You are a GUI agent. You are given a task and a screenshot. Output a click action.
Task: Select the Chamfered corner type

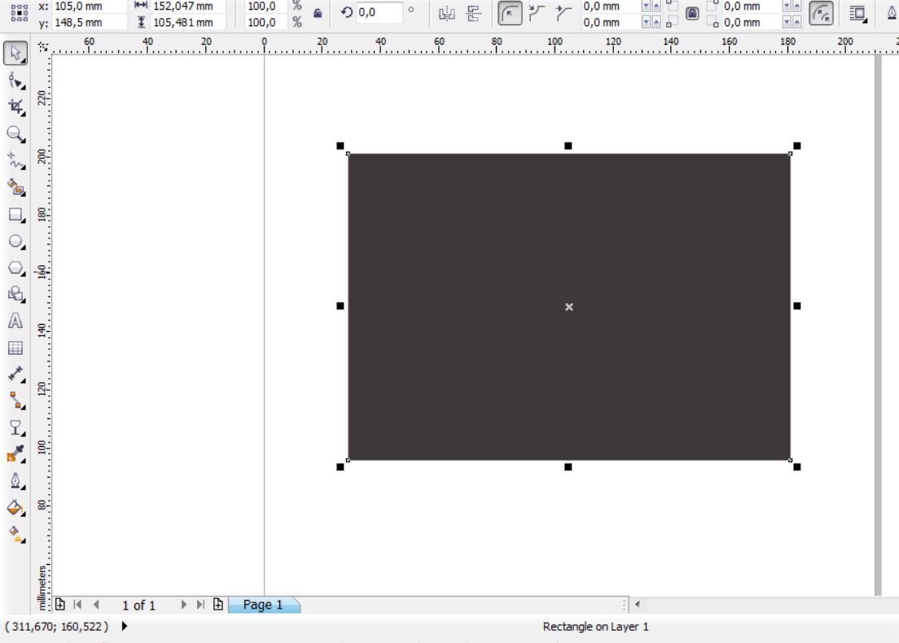click(563, 13)
